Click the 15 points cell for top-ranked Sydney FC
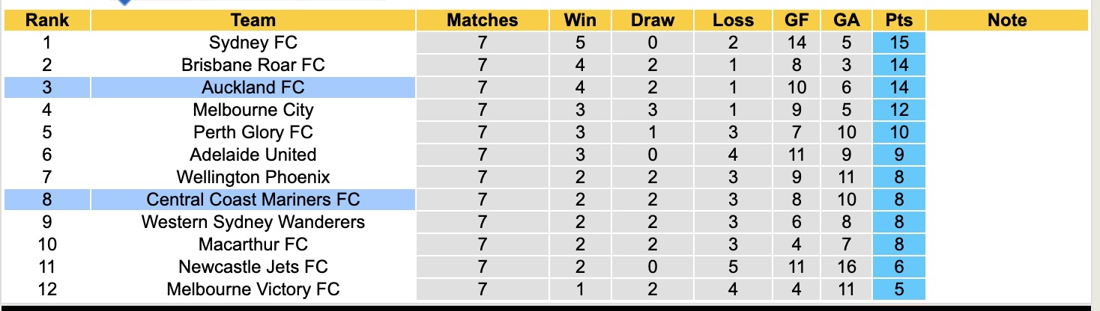 [899, 43]
